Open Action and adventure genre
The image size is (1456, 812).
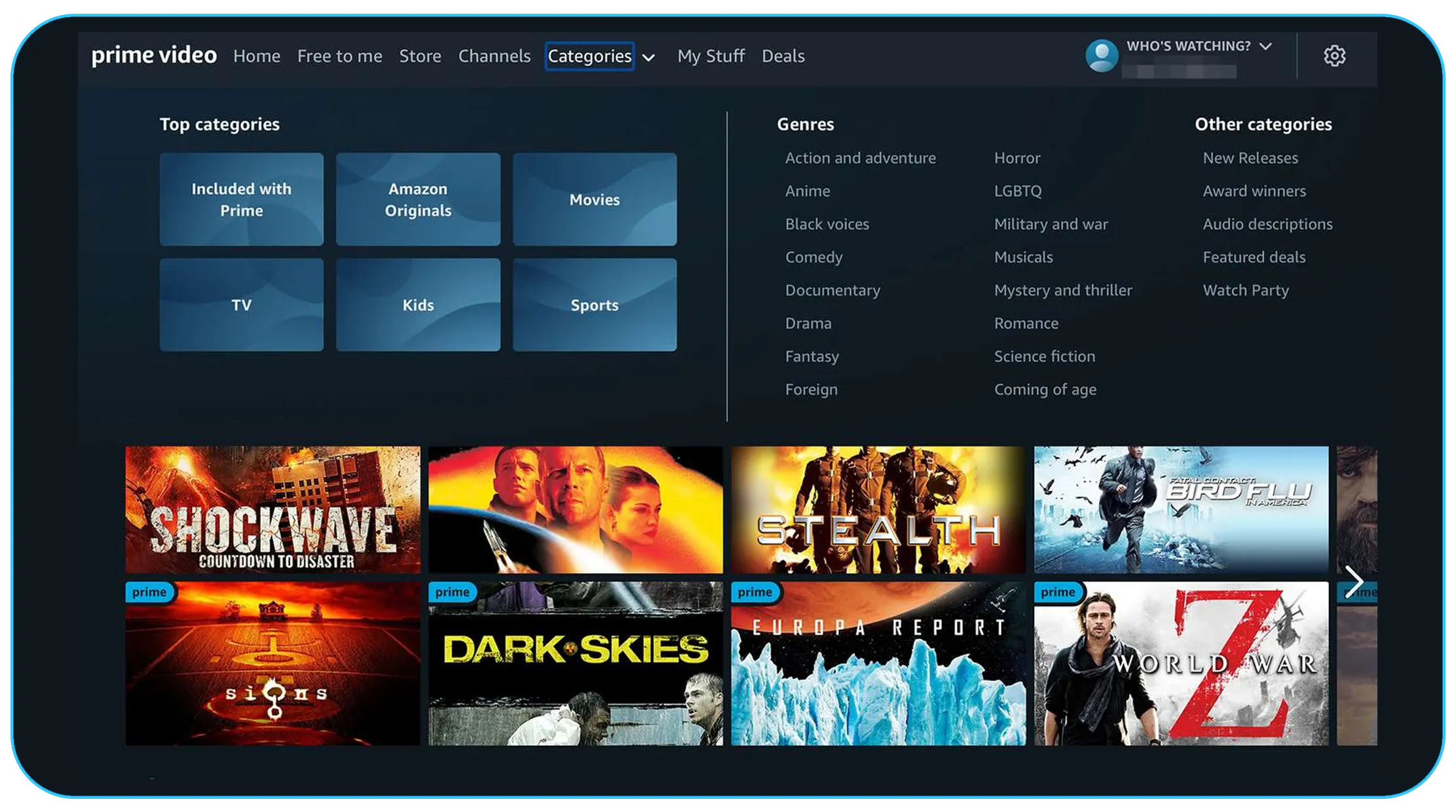[x=860, y=158]
